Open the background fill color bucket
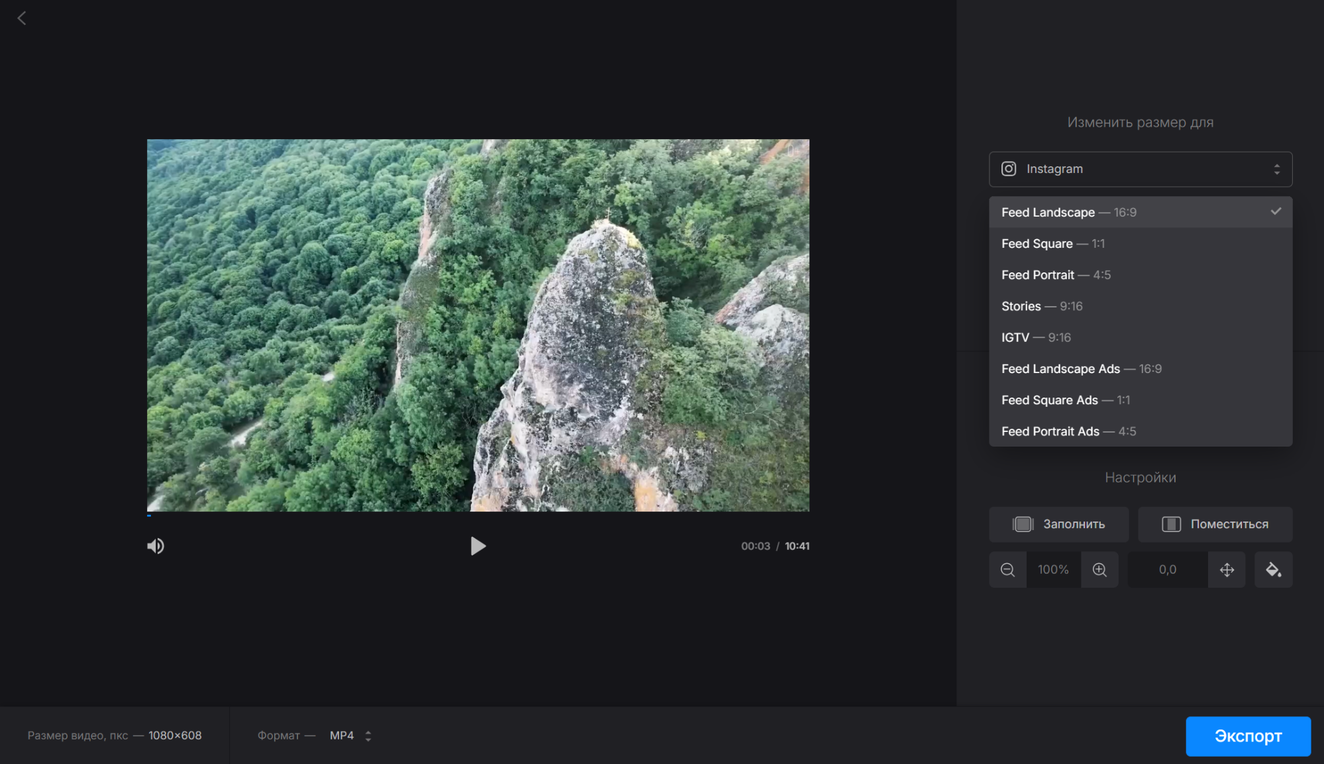Screen dimensions: 1324x764 click(1273, 570)
